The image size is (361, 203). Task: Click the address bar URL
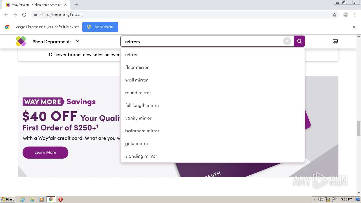pos(61,15)
